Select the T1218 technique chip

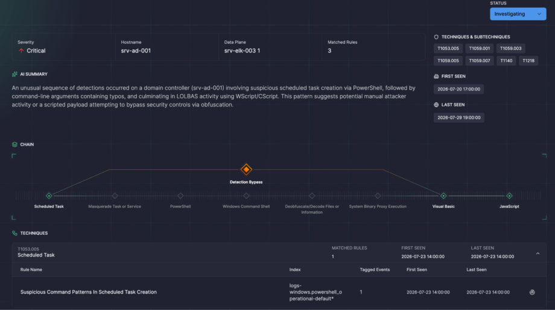(528, 61)
